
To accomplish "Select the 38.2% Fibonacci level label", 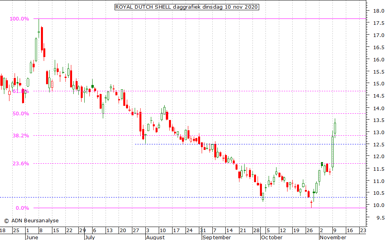I will [x=20, y=136].
